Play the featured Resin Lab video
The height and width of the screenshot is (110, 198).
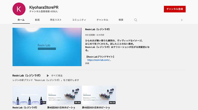tap(47, 47)
